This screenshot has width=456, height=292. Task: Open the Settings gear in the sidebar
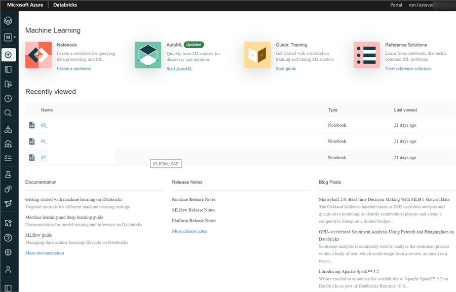click(8, 252)
